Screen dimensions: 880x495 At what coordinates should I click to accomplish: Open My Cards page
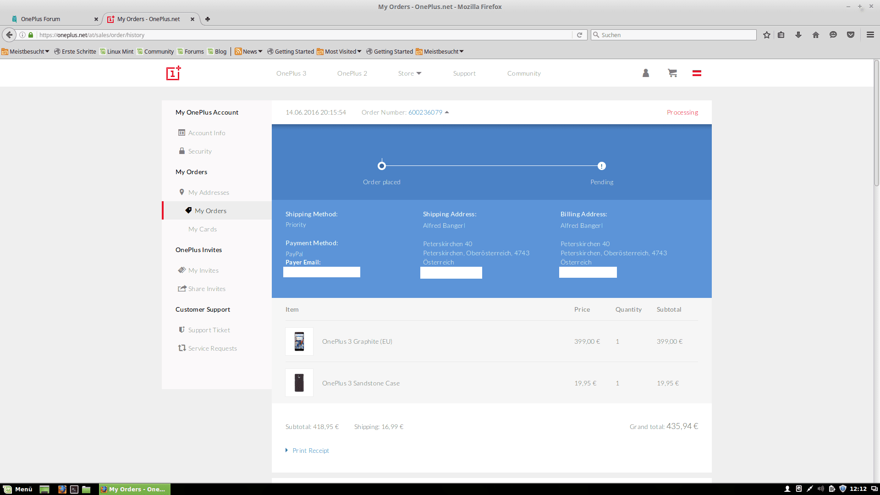coord(203,229)
